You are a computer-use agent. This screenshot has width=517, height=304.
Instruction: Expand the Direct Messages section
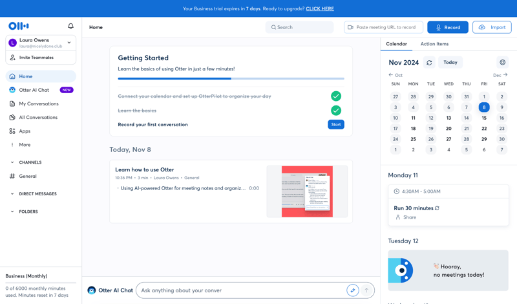12,194
